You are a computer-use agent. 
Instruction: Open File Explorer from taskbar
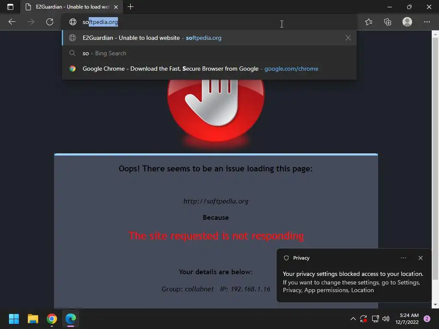click(x=33, y=319)
